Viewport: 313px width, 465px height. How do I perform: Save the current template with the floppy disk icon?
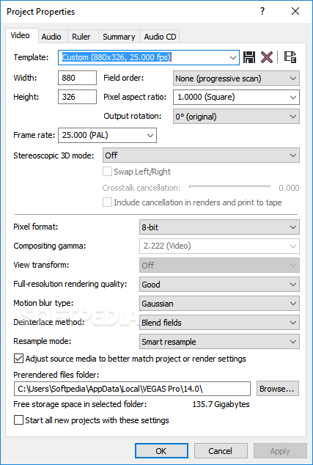(249, 57)
